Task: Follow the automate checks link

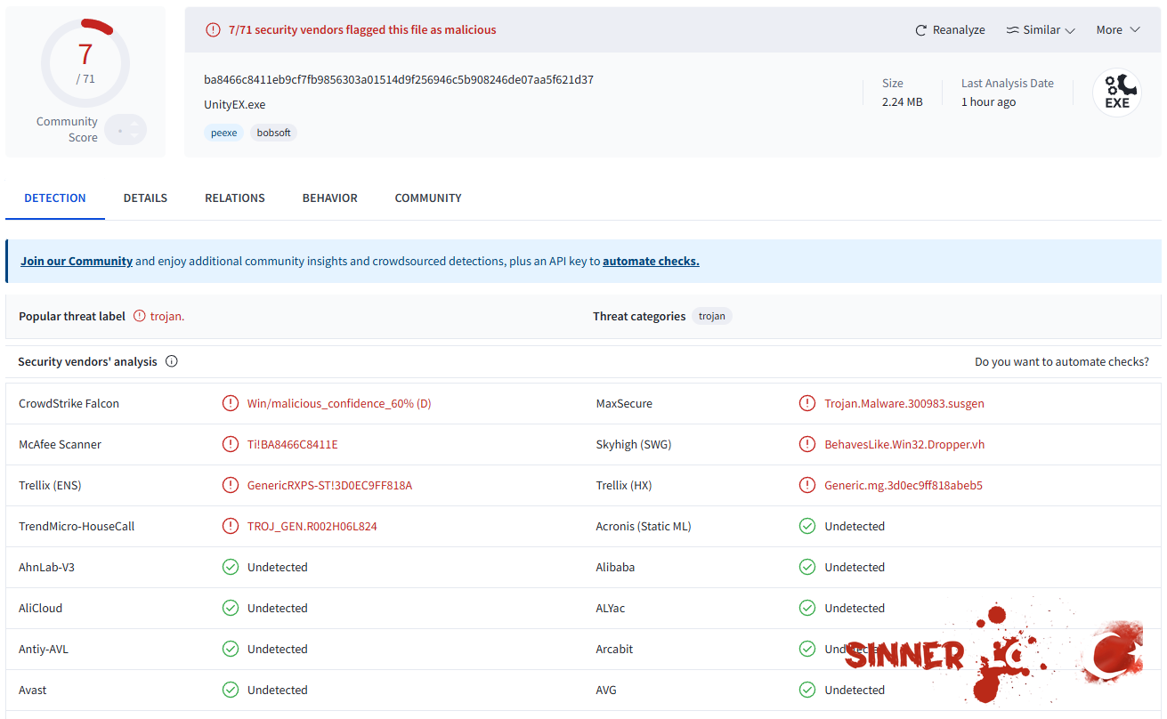Action: tap(651, 261)
